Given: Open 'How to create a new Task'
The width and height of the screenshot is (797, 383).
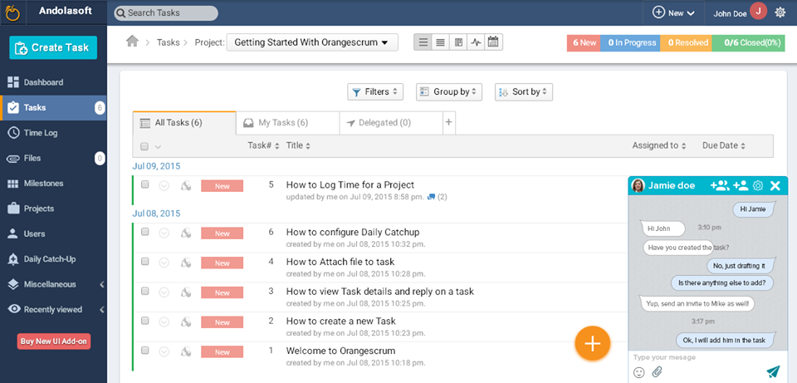Looking at the screenshot, I should 340,322.
